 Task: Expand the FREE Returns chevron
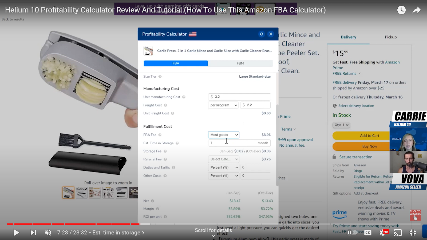[360, 73]
